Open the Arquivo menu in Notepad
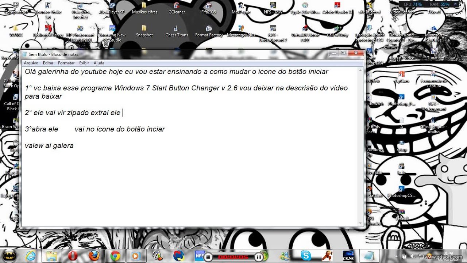 (31, 63)
